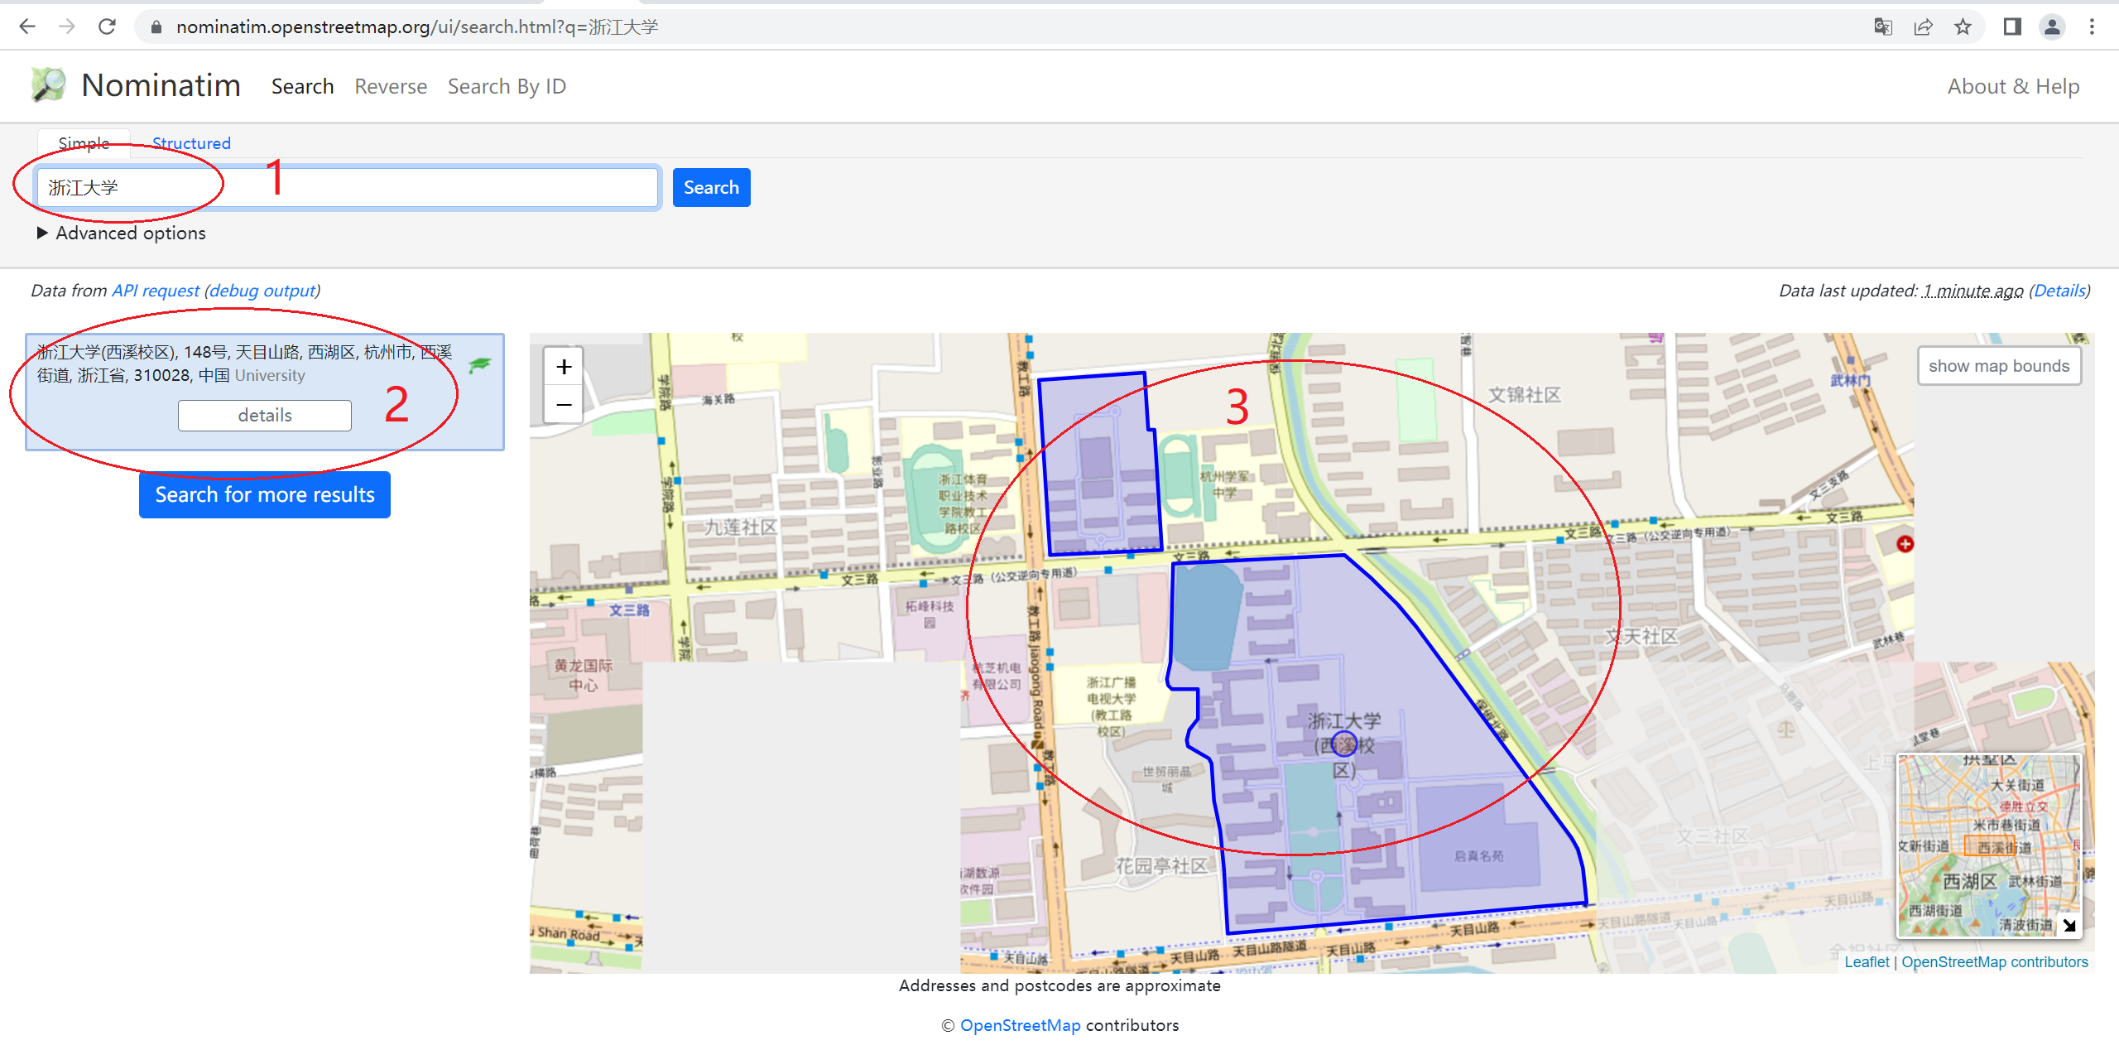
Task: Open the Chrome three-dot menu
Action: [x=2092, y=27]
